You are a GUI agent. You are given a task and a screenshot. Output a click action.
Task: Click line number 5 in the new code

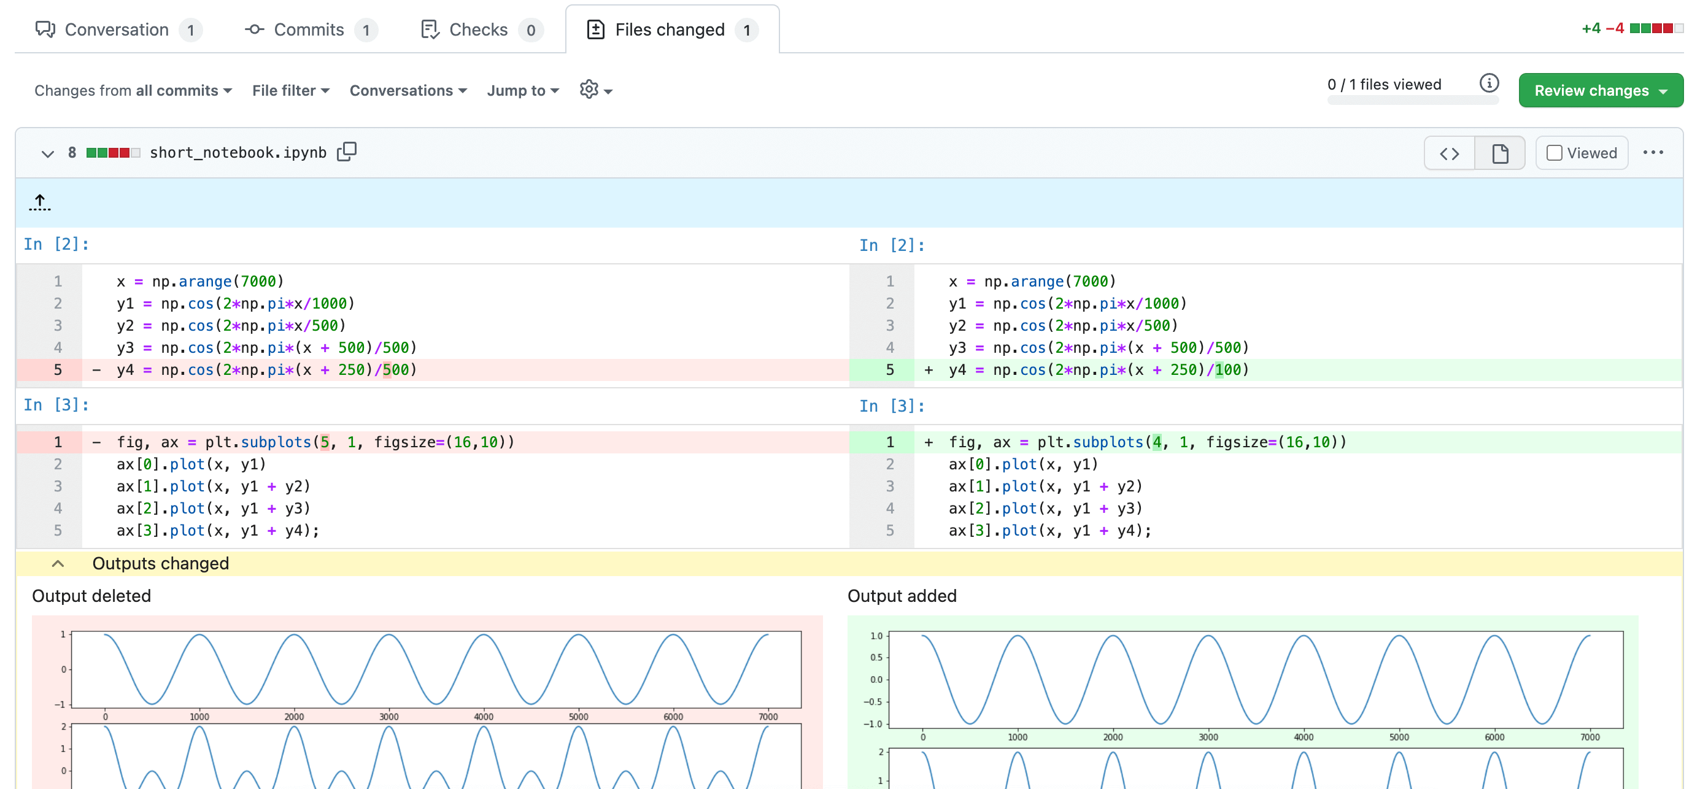[890, 369]
